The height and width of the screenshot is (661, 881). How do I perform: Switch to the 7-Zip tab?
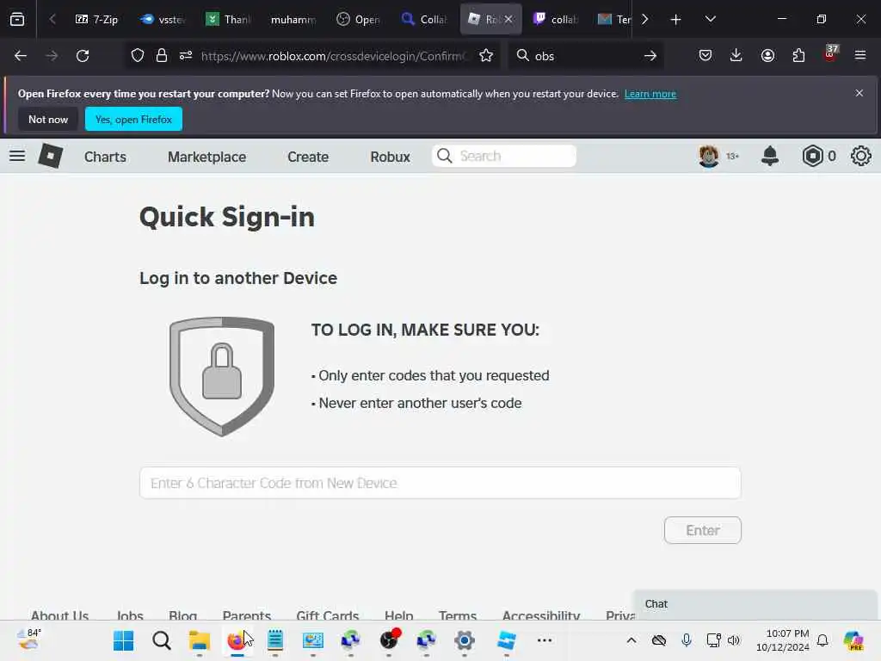point(96,20)
